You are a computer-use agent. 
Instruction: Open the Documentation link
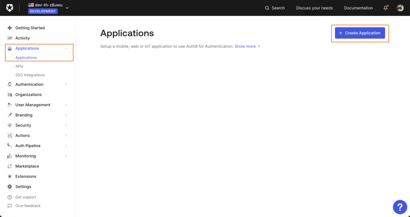(x=358, y=8)
